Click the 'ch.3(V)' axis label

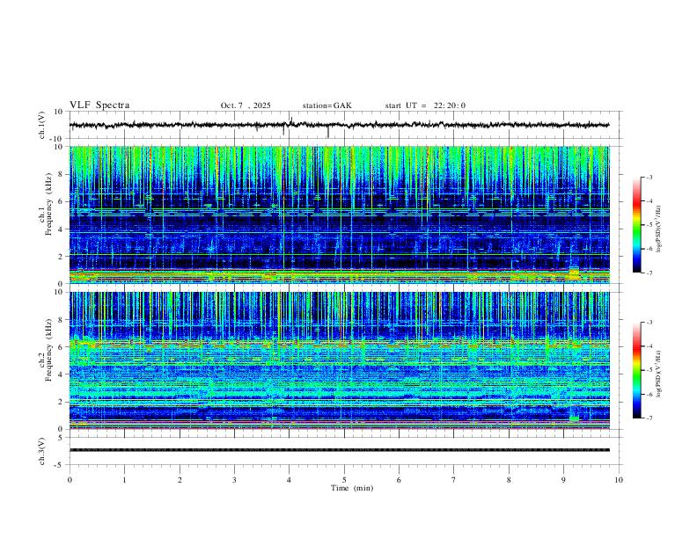(x=41, y=451)
